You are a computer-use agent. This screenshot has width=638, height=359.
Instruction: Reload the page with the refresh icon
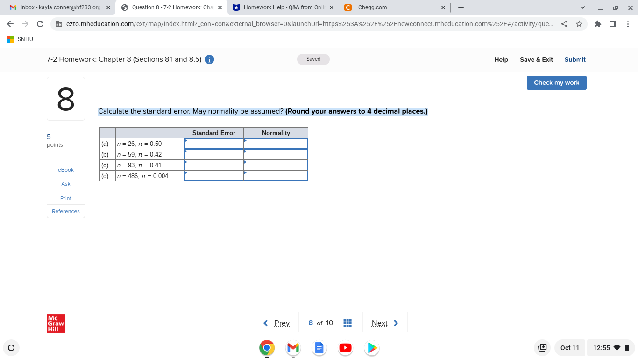40,24
